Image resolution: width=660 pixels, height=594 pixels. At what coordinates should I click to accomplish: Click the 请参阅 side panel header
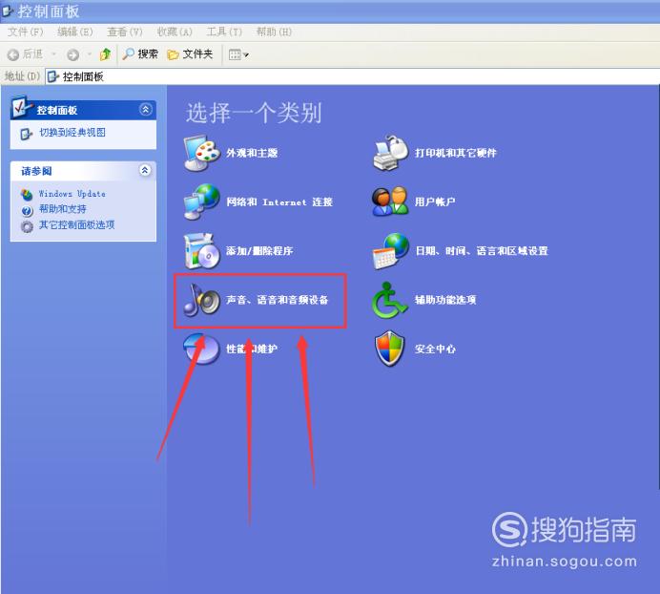83,171
